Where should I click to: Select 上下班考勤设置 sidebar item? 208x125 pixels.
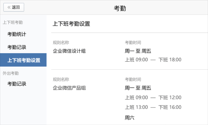pos(23,60)
